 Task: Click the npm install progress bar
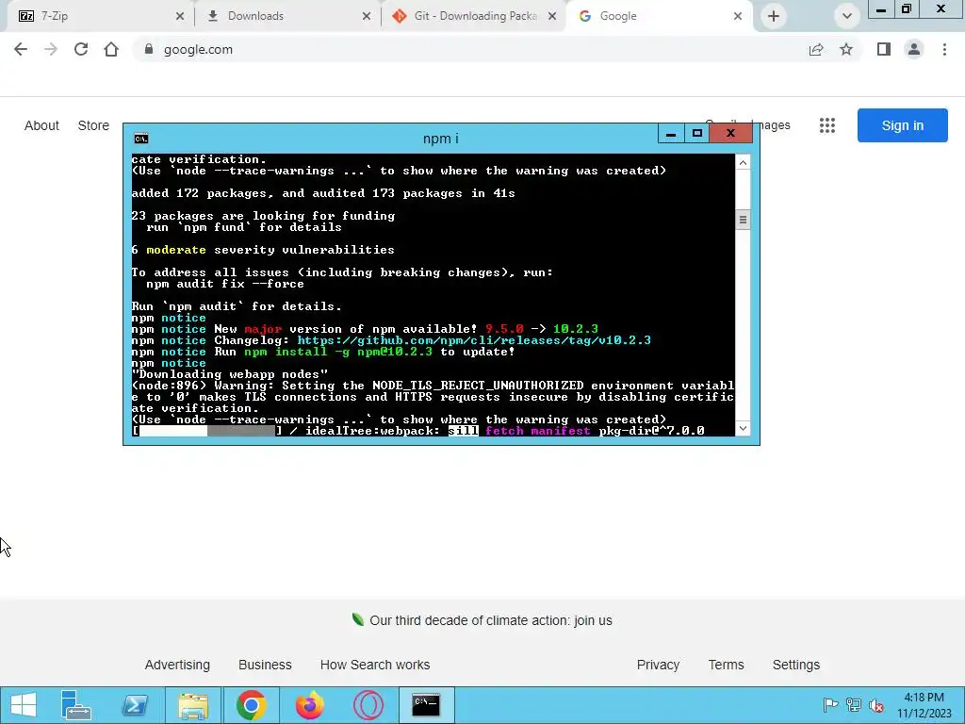207,431
